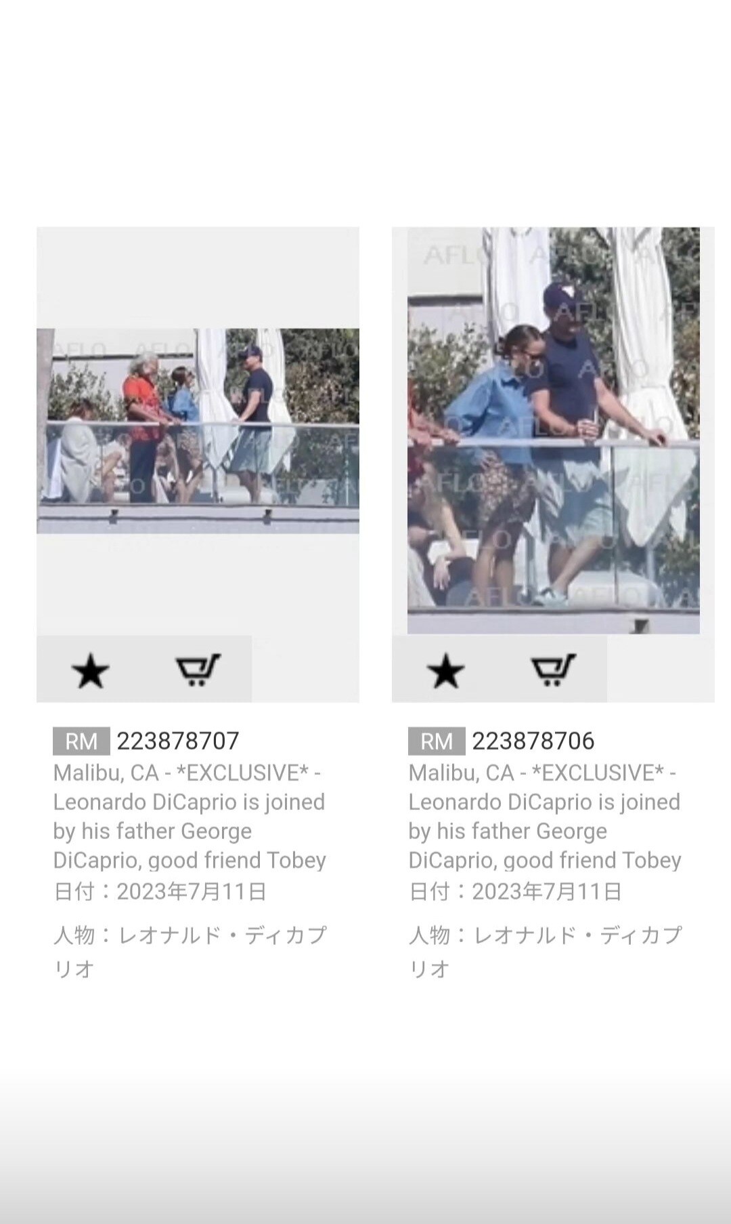Select image ID number 223878706
The image size is (731, 1224).
(x=533, y=741)
